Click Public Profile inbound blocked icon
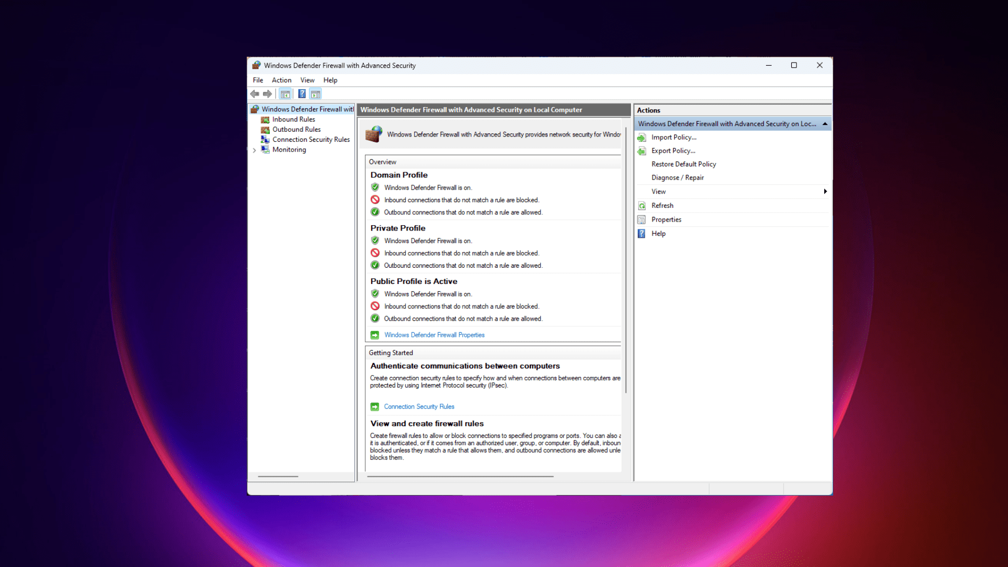Screen dimensions: 1008x567 (x=375, y=306)
